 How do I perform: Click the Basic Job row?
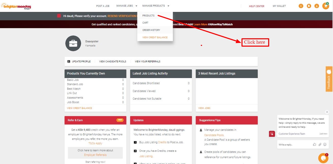tap(95, 80)
